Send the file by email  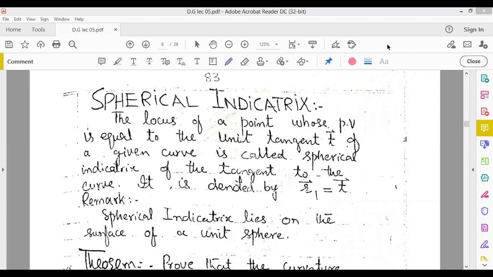point(467,45)
